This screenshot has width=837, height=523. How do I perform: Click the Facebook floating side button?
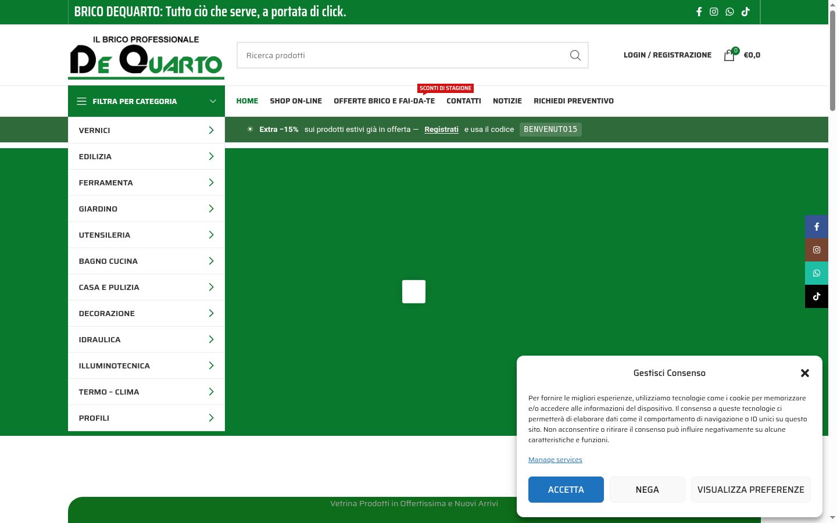pyautogui.click(x=817, y=227)
